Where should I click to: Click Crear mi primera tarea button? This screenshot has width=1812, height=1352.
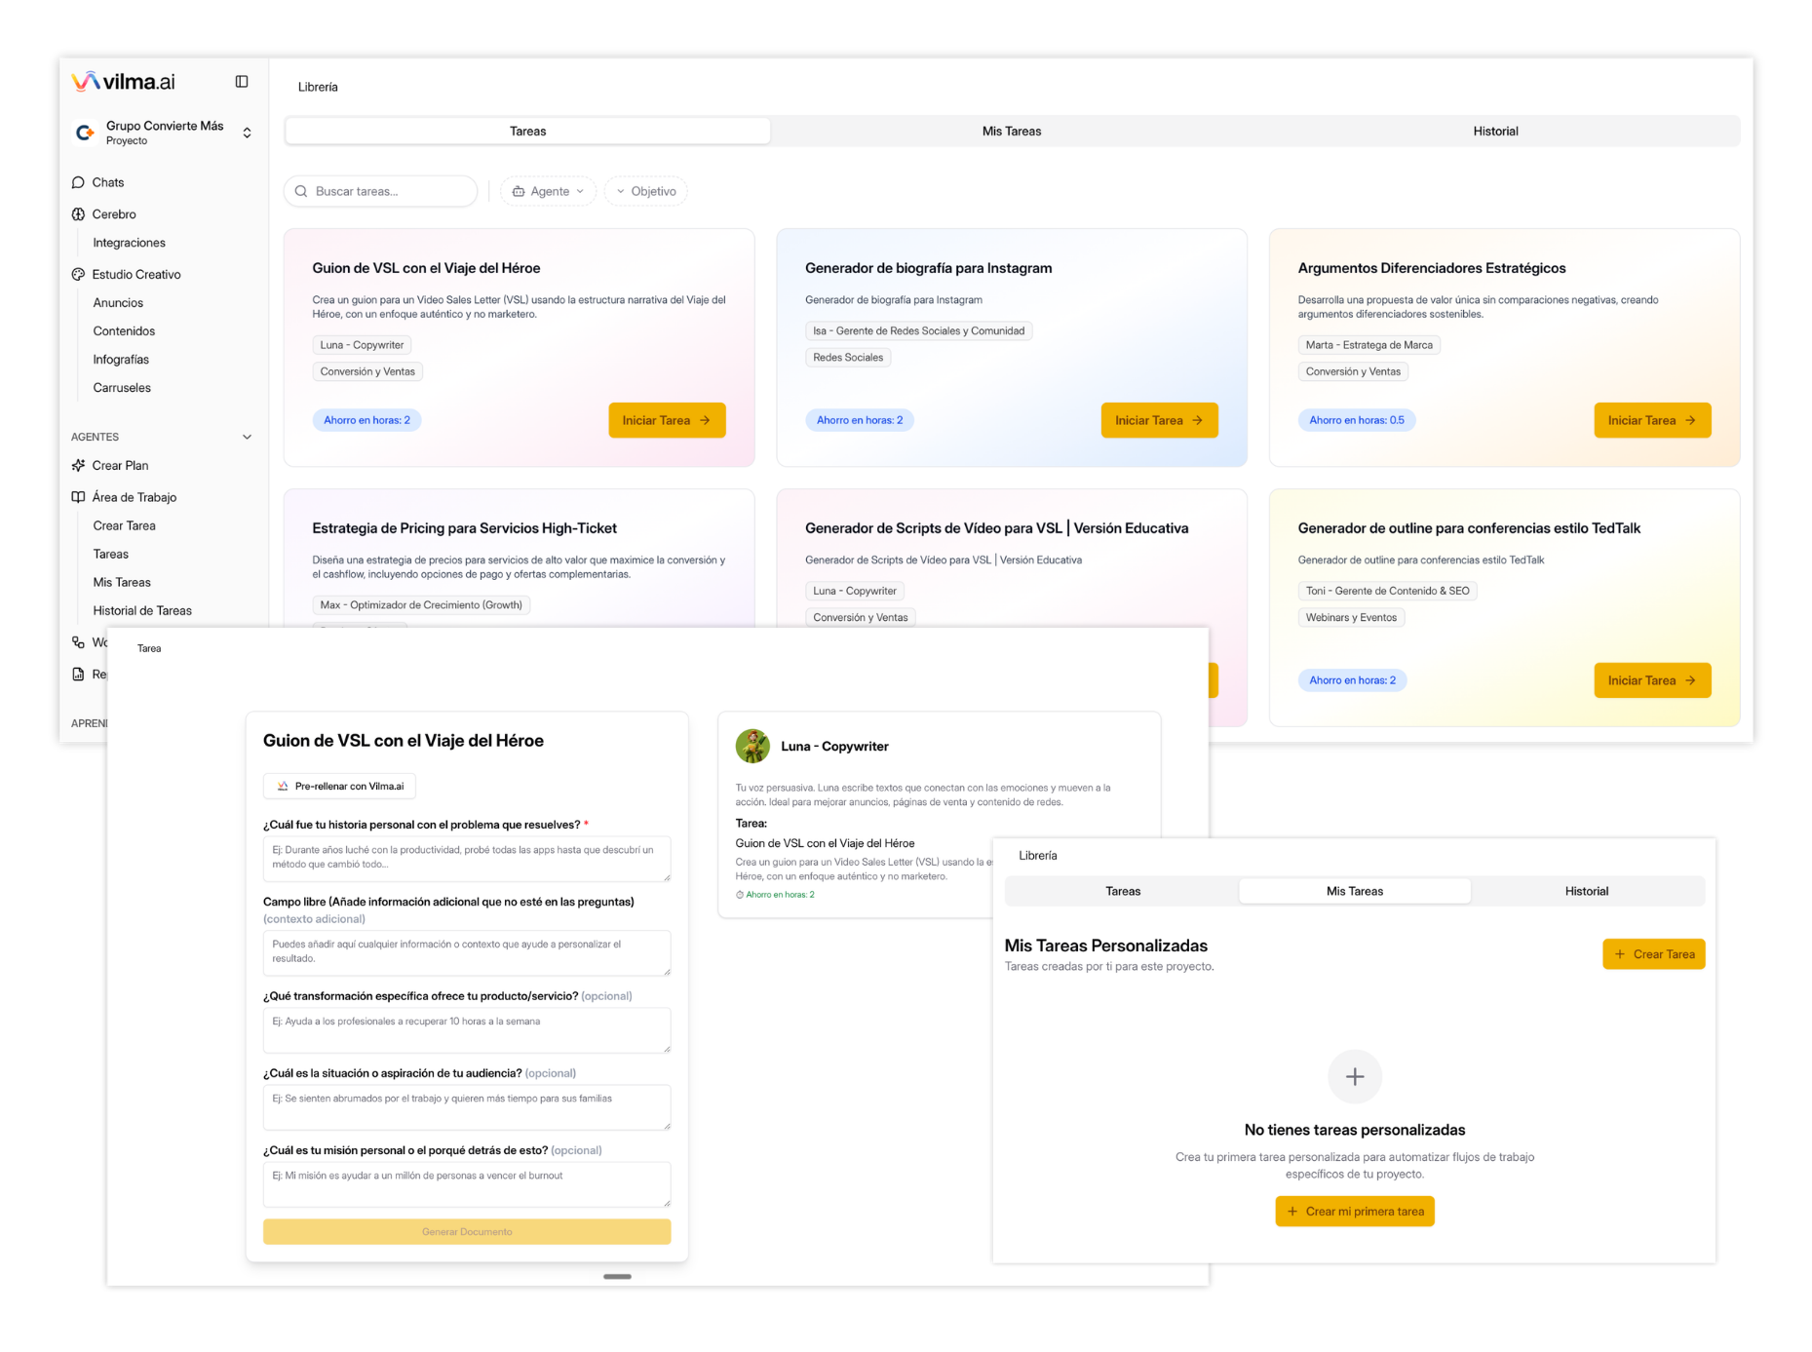coord(1355,1211)
